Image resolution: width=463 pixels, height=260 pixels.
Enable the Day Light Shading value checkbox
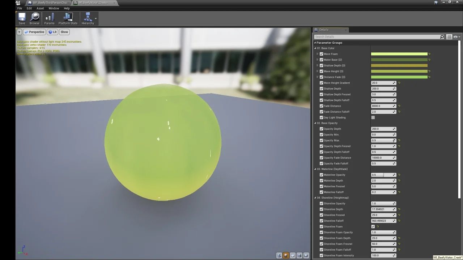(x=373, y=118)
